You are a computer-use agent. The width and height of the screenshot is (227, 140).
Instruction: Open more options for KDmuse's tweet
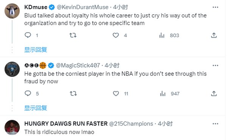point(215,7)
